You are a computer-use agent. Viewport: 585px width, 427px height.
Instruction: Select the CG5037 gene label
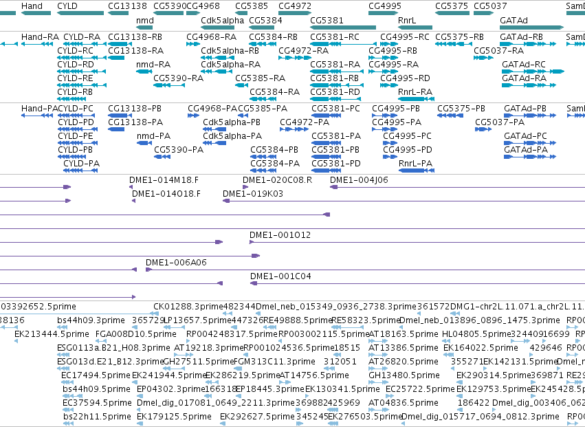coord(490,6)
